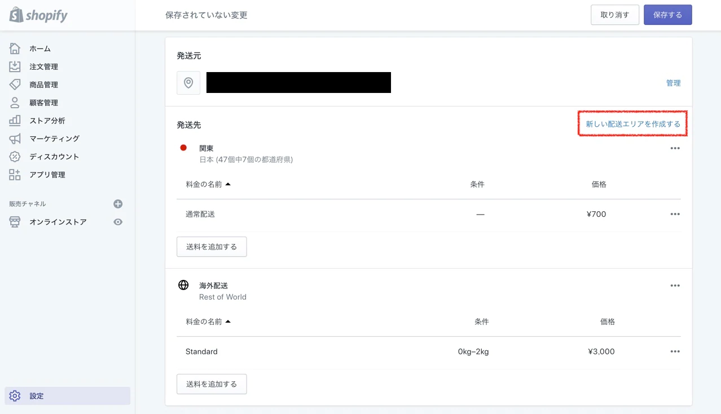The width and height of the screenshot is (721, 414).
Task: Sort 関東 rates by 料金の名前
Action: click(x=208, y=184)
